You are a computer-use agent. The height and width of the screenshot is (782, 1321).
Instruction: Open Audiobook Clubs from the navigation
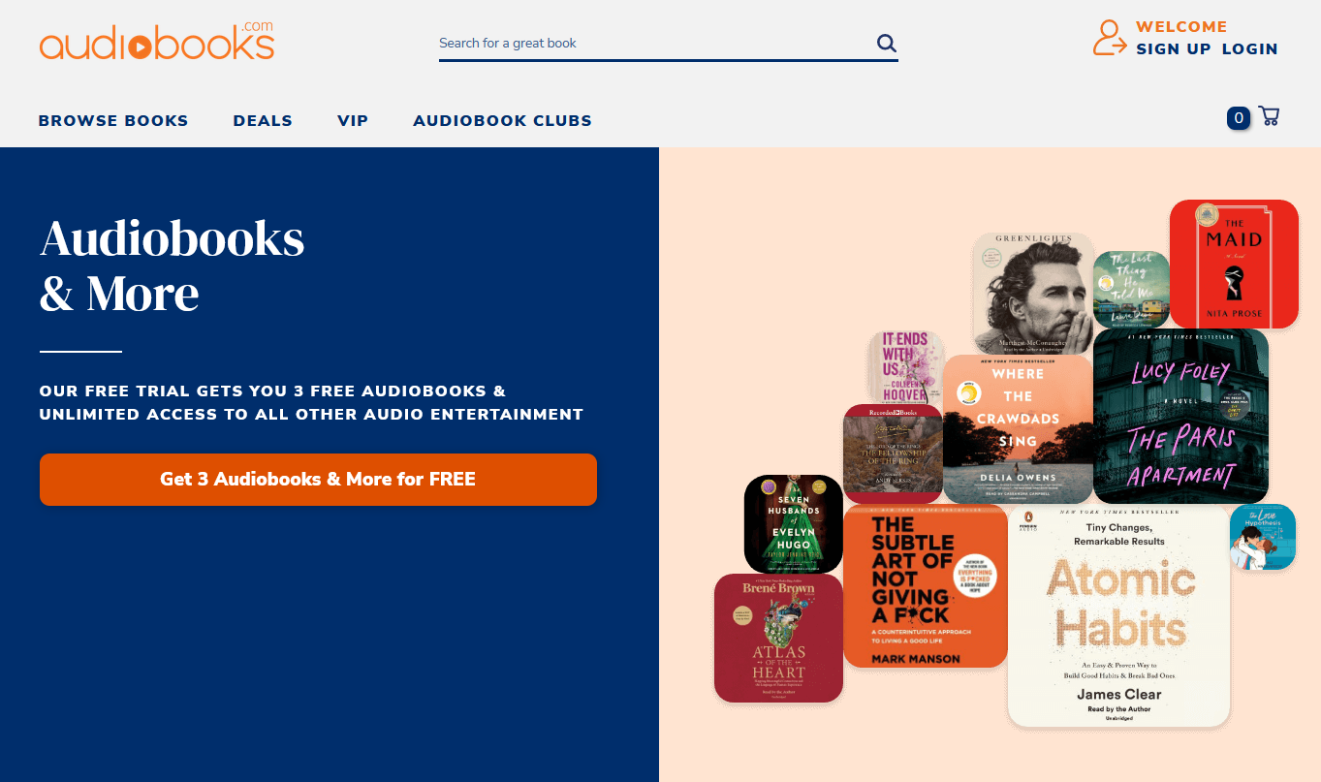(x=502, y=121)
